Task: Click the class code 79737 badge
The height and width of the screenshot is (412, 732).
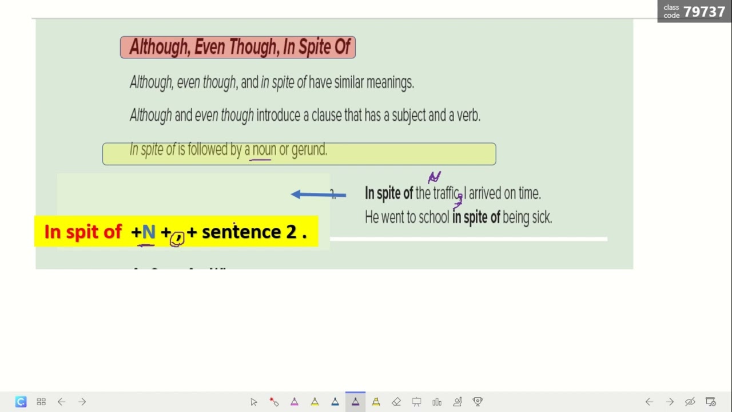Action: 694,11
